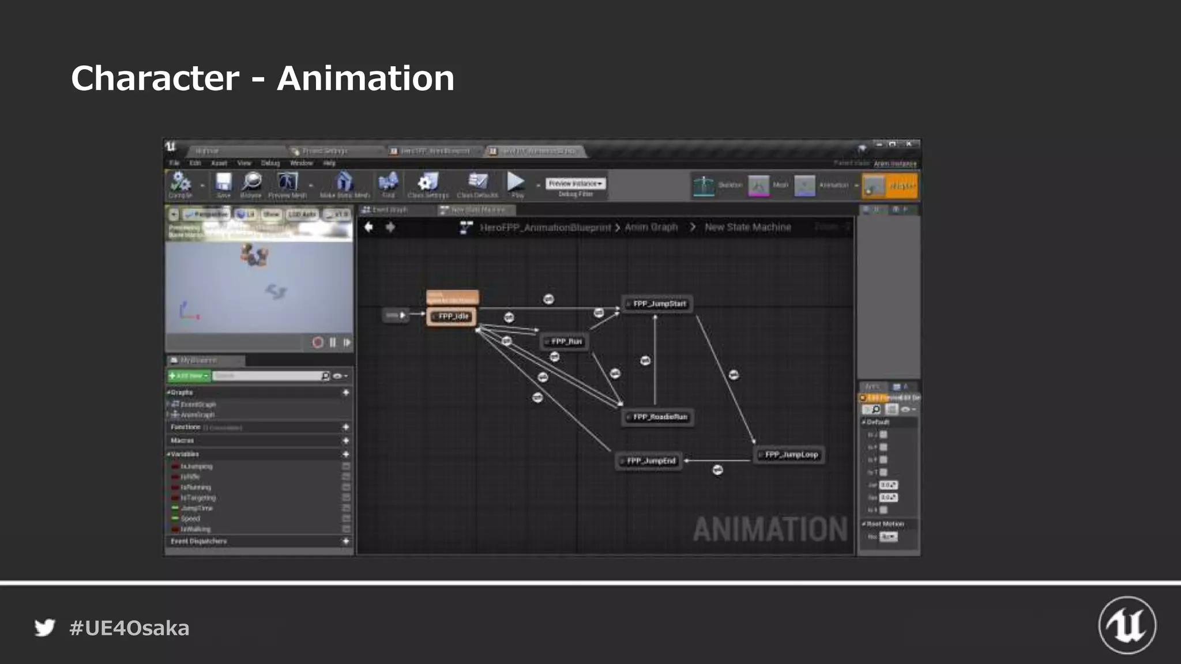Add a new variable with Variables plus icon
Image resolution: width=1181 pixels, height=664 pixels.
346,454
